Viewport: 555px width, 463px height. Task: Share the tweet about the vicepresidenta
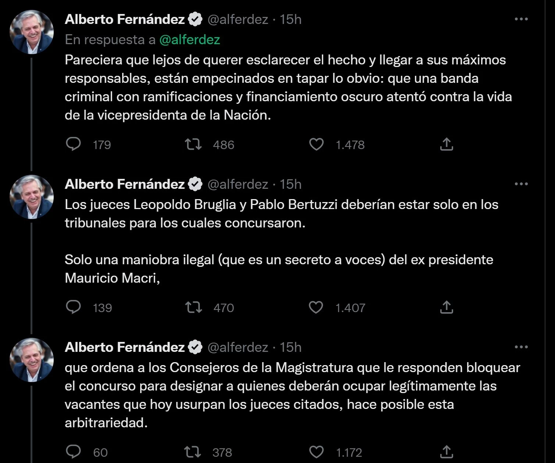(446, 144)
